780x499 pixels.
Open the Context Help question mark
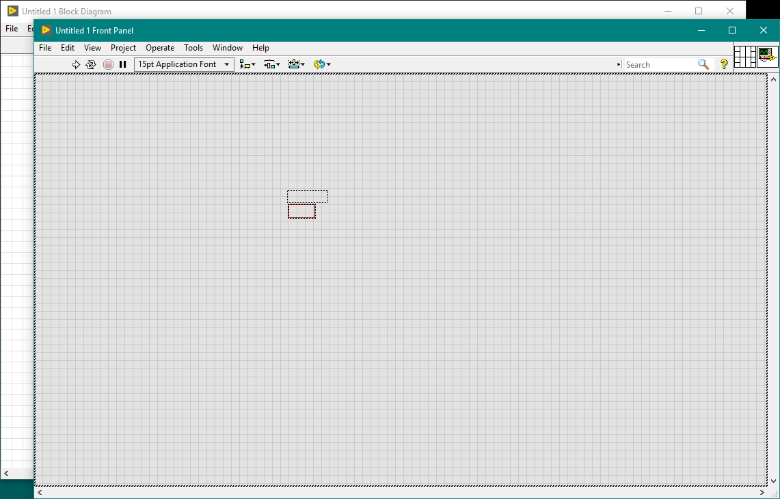point(724,64)
